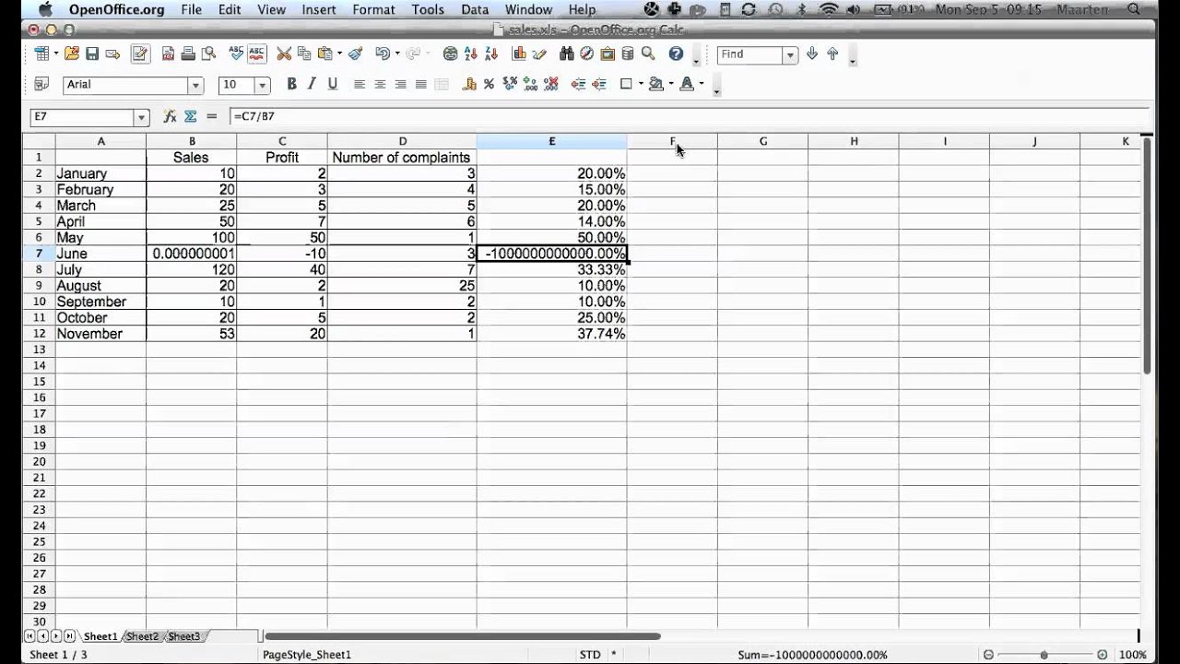Toggle Italic formatting
The width and height of the screenshot is (1180, 664).
click(x=312, y=84)
